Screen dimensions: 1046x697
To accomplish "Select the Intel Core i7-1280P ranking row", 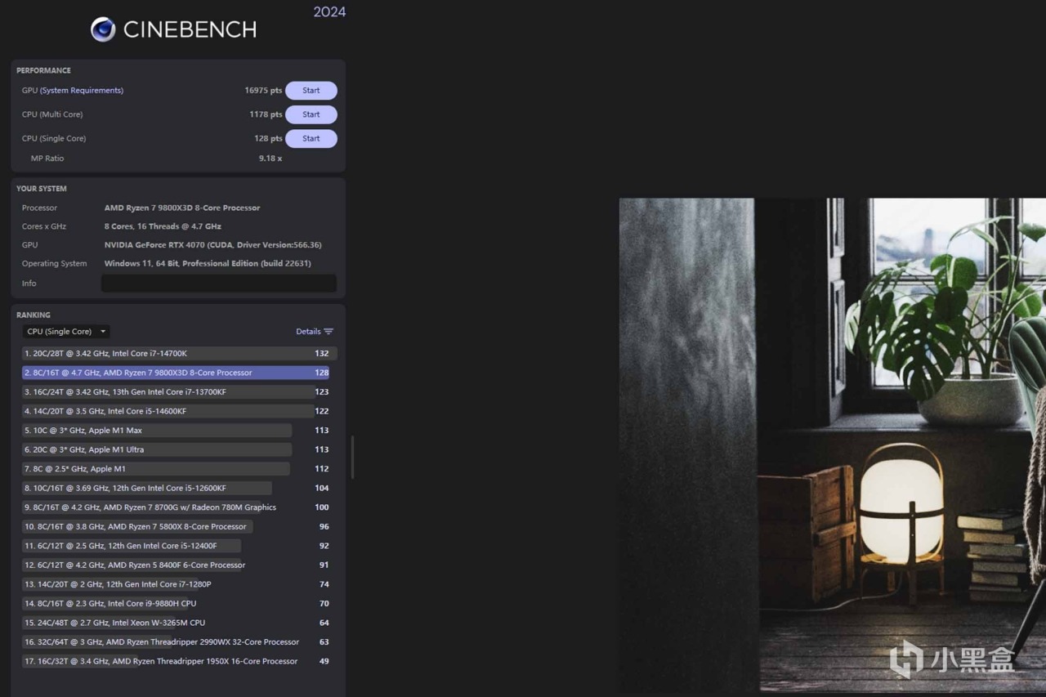I will 179,584.
